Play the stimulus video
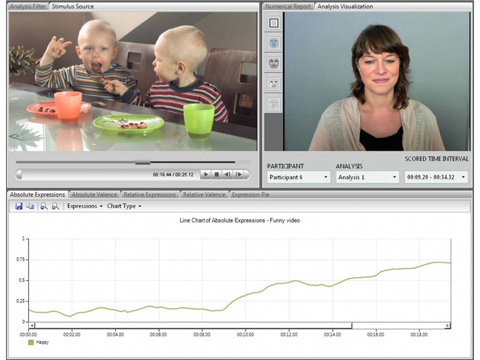 tap(205, 174)
